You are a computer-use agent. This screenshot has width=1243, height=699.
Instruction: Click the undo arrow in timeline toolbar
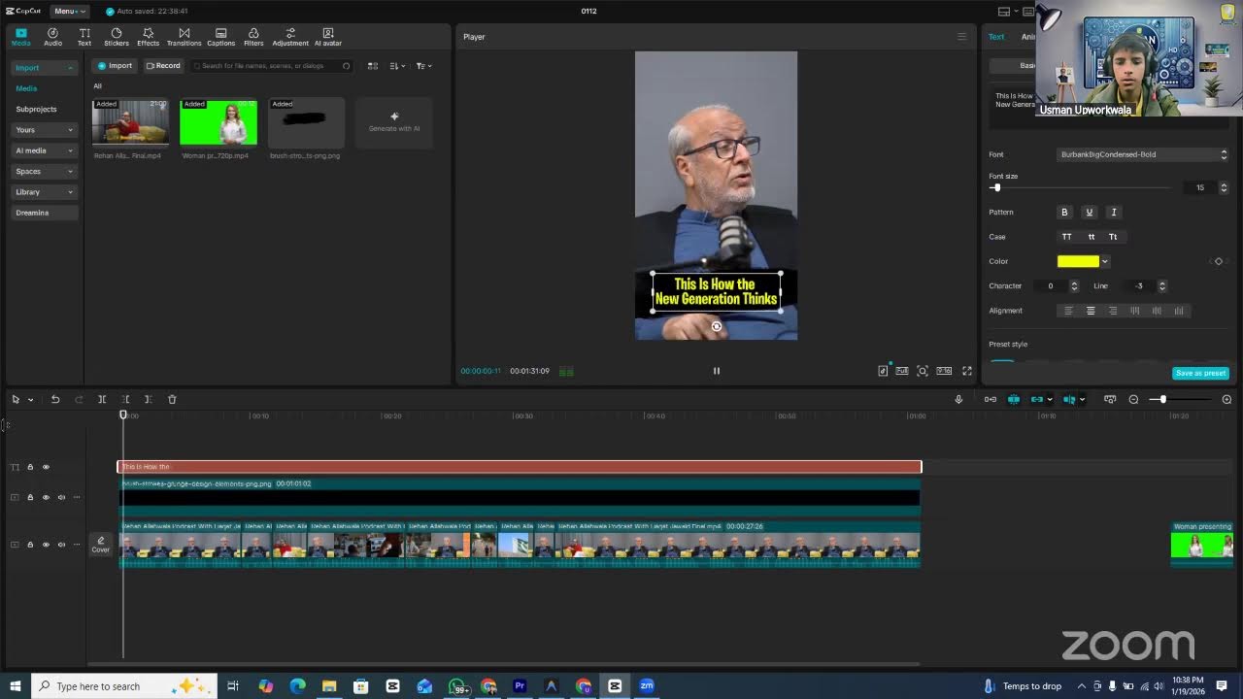pos(55,399)
